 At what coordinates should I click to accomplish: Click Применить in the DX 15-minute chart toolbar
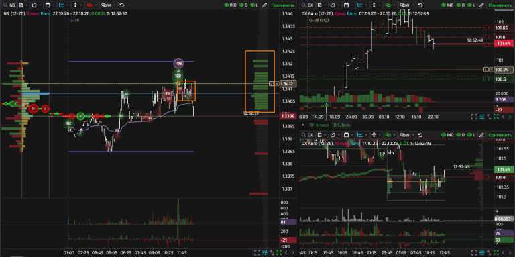(x=500, y=135)
